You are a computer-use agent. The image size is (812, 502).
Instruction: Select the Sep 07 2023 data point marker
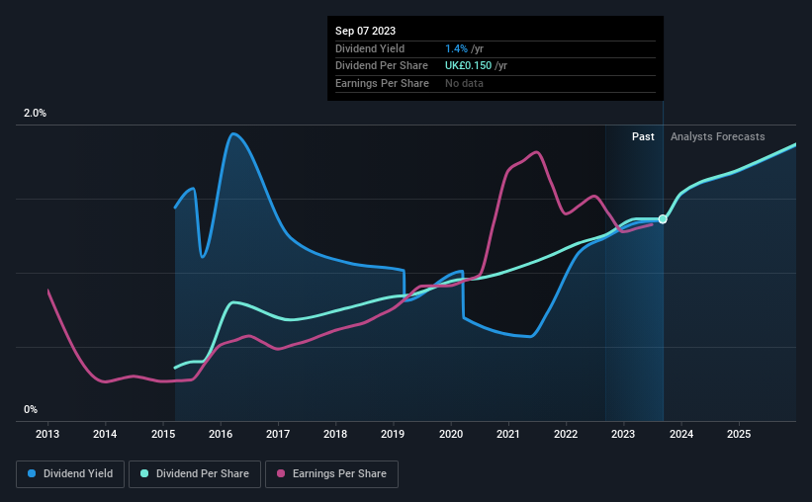663,219
